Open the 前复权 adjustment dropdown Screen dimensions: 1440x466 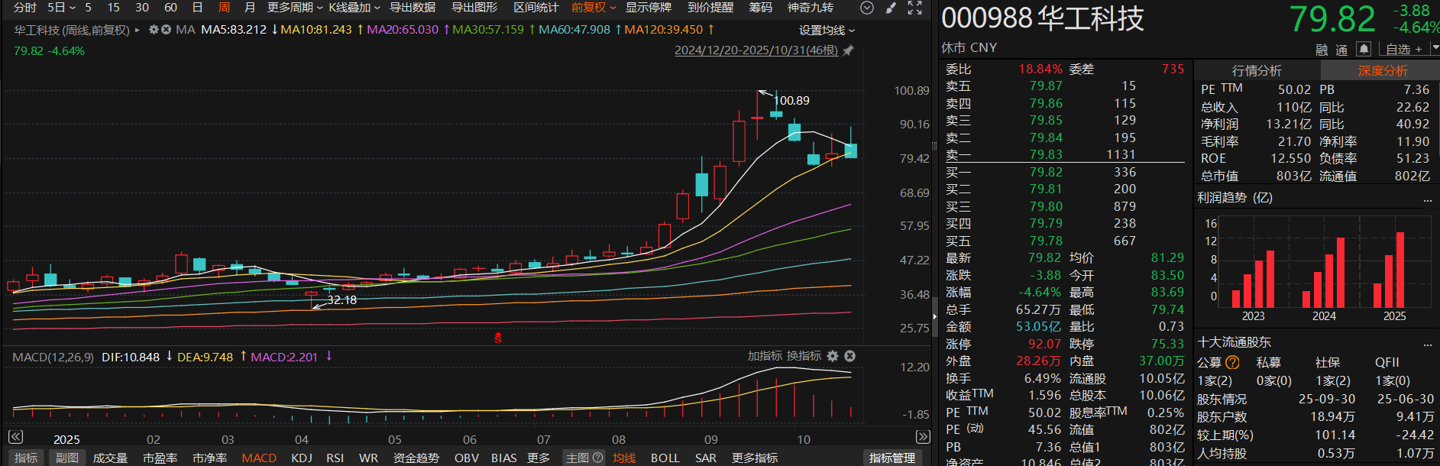point(593,8)
